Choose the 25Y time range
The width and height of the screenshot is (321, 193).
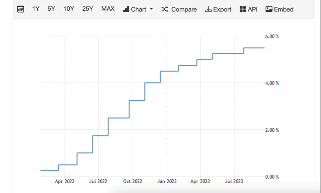pyautogui.click(x=88, y=9)
